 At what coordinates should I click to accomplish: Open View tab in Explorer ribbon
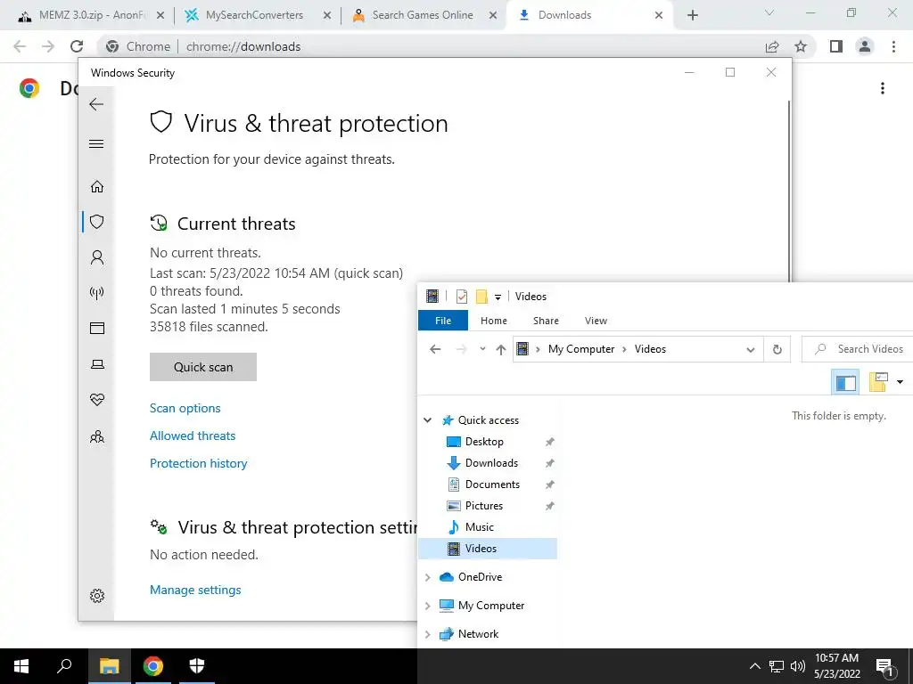(596, 321)
